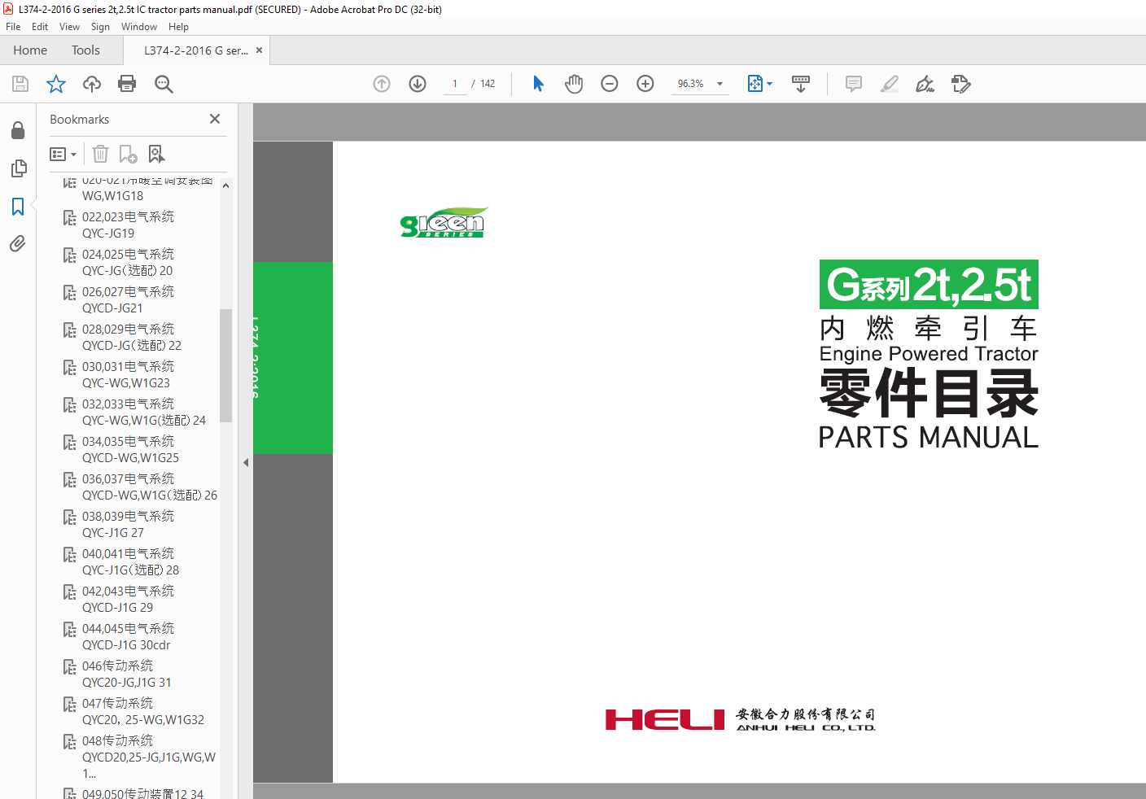Close the Bookmarks panel
The image size is (1146, 799).
point(215,119)
